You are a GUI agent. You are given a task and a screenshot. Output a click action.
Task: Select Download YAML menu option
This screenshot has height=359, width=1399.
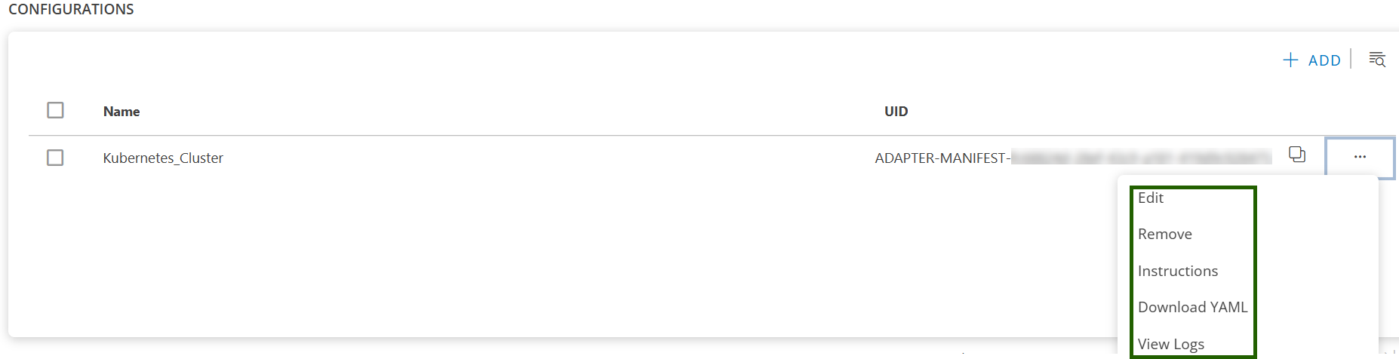tap(1192, 307)
